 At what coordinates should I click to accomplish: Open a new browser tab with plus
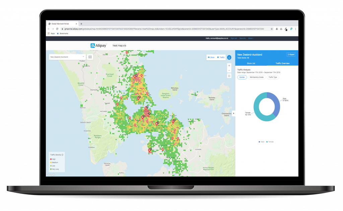[x=81, y=24]
